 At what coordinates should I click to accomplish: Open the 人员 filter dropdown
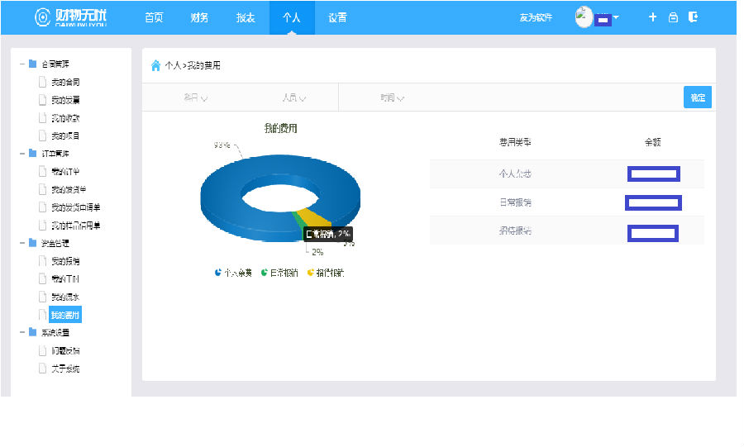pyautogui.click(x=293, y=97)
